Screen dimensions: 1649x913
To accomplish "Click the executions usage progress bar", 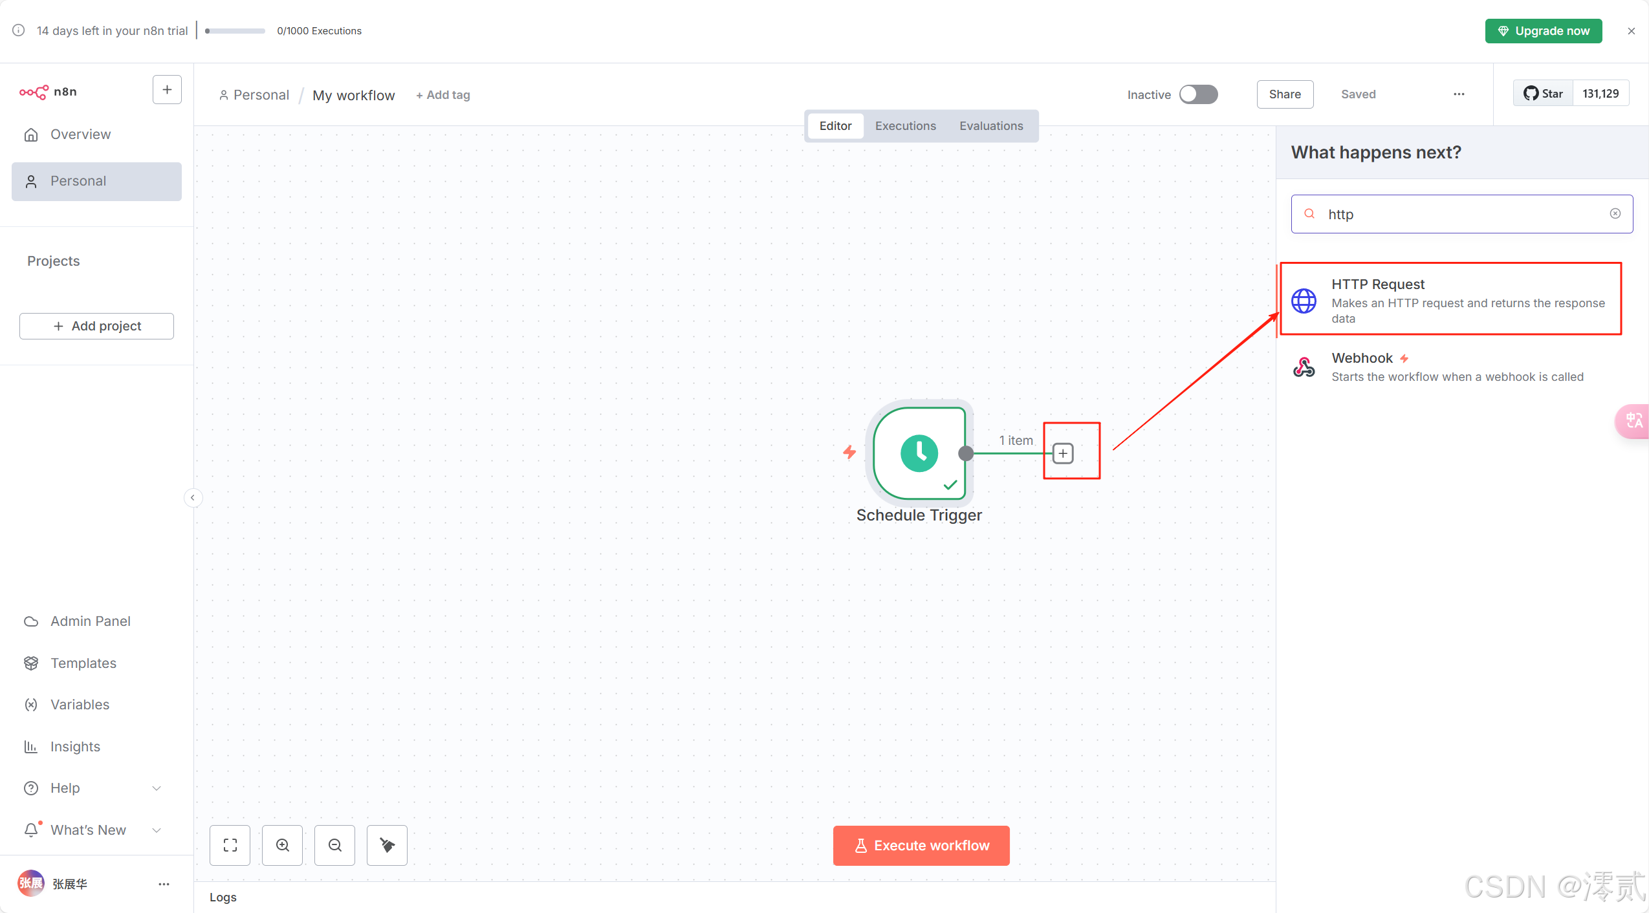I will pyautogui.click(x=235, y=31).
